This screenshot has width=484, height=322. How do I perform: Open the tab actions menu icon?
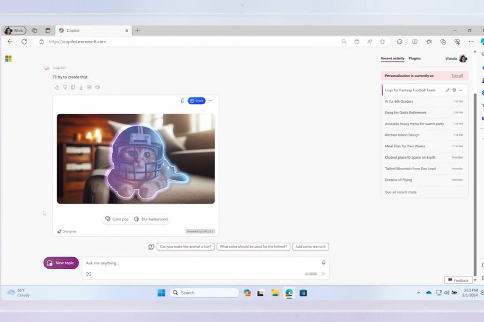click(x=48, y=30)
